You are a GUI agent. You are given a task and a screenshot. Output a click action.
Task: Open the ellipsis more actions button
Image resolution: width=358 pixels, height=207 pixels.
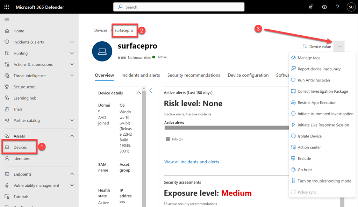coord(339,47)
